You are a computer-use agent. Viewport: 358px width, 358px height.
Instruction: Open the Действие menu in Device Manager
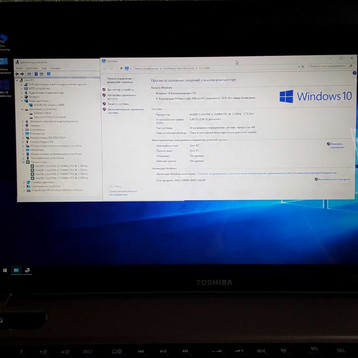click(32, 68)
